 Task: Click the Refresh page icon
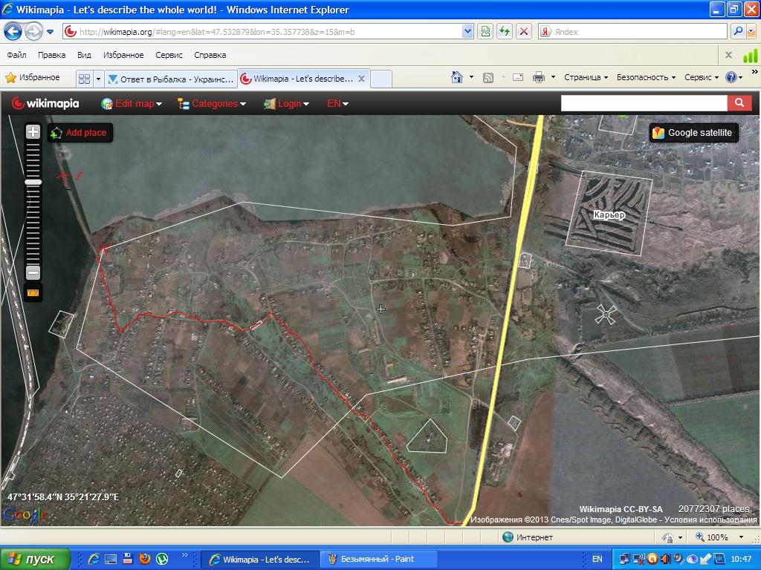(x=505, y=31)
